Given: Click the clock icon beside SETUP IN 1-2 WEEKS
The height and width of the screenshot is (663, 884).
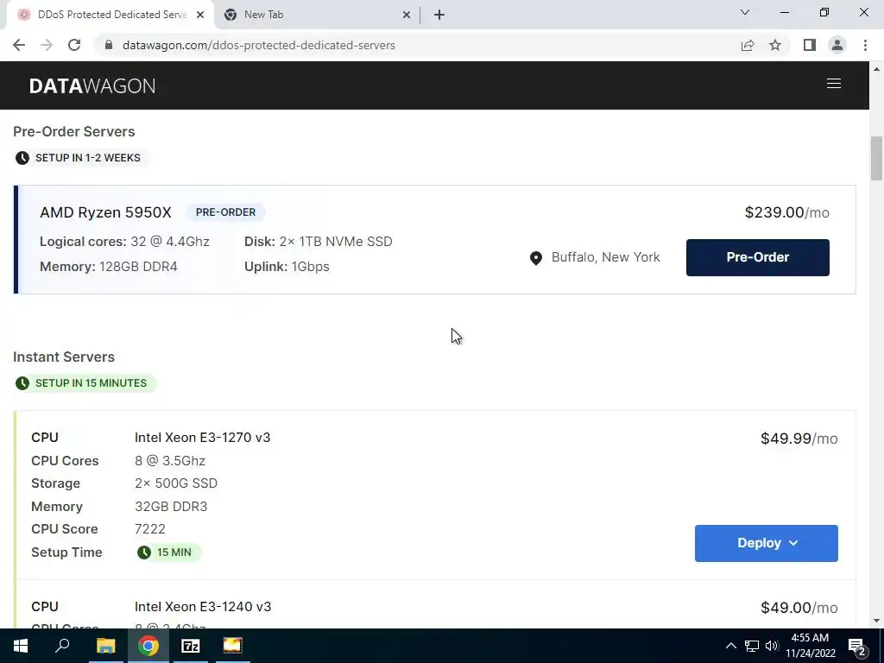Looking at the screenshot, I should [x=22, y=158].
